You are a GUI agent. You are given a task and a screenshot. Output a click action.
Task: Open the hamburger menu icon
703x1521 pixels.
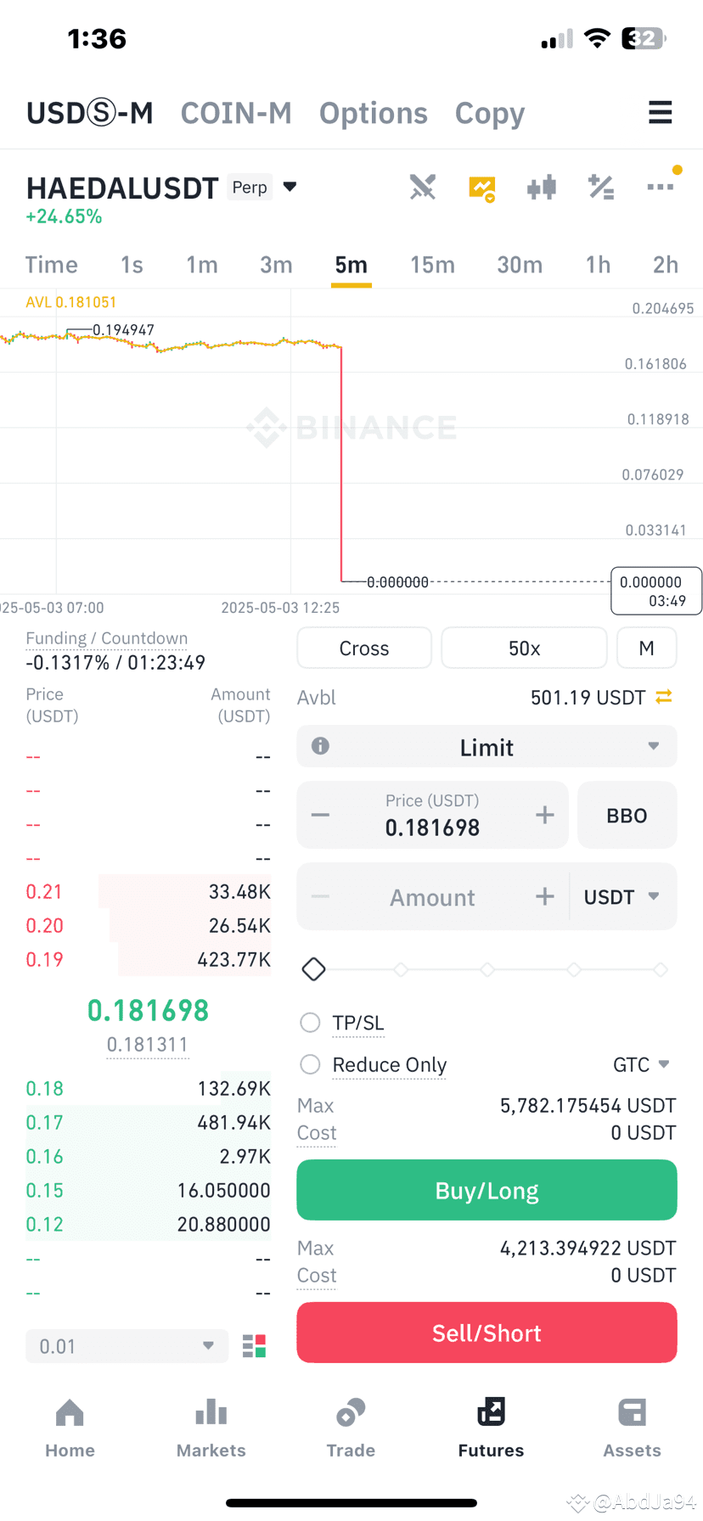660,113
